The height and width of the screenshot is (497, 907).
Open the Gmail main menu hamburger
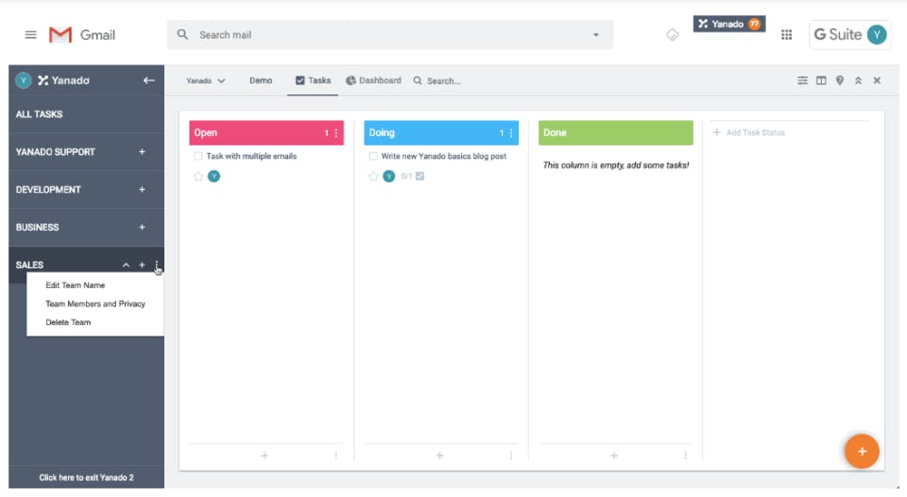tap(30, 35)
